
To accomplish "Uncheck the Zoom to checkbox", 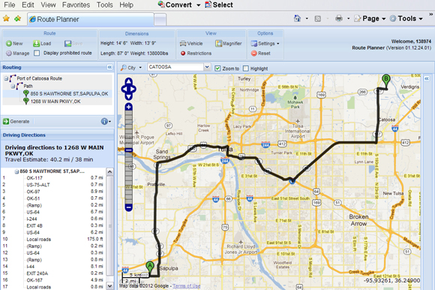I will coord(217,68).
